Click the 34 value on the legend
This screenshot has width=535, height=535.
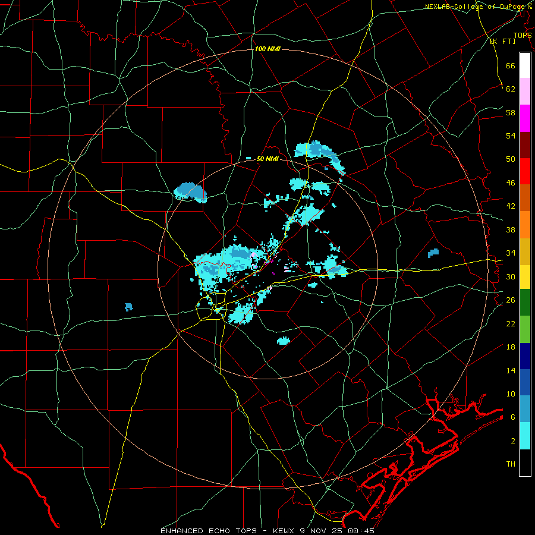pyautogui.click(x=511, y=253)
